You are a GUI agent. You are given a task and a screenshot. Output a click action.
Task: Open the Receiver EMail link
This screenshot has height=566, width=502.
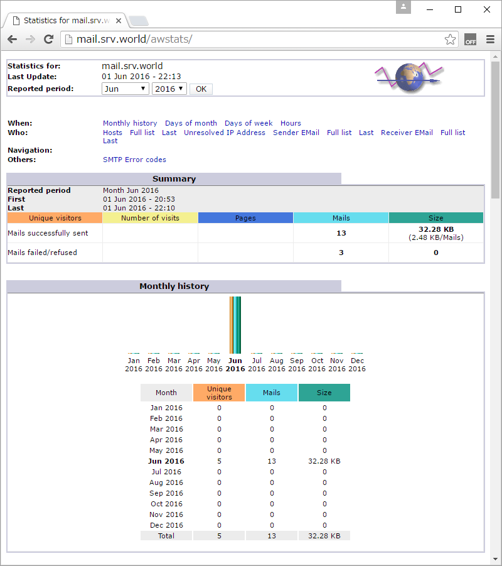pyautogui.click(x=407, y=133)
